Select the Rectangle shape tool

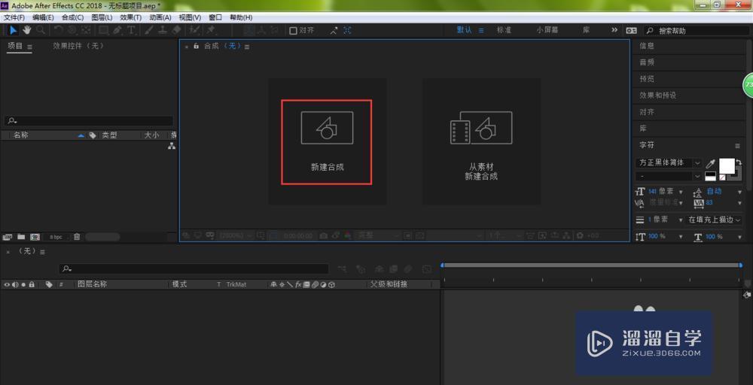(x=103, y=30)
